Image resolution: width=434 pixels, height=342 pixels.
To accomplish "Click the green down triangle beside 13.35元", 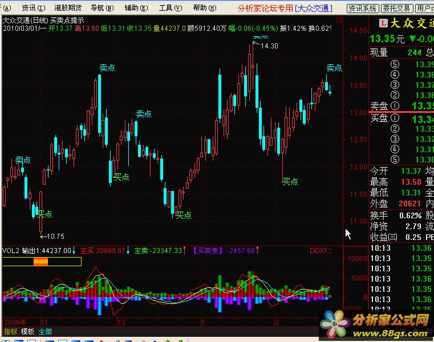I will (412, 39).
